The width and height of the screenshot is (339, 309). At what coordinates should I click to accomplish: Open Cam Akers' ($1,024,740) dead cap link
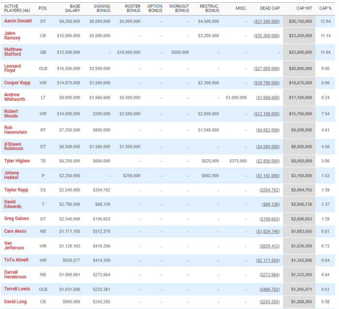[x=268, y=232]
